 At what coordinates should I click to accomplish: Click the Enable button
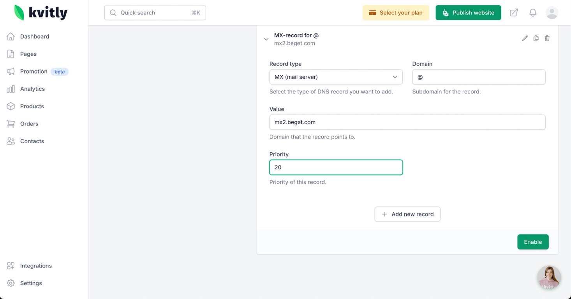tap(533, 242)
